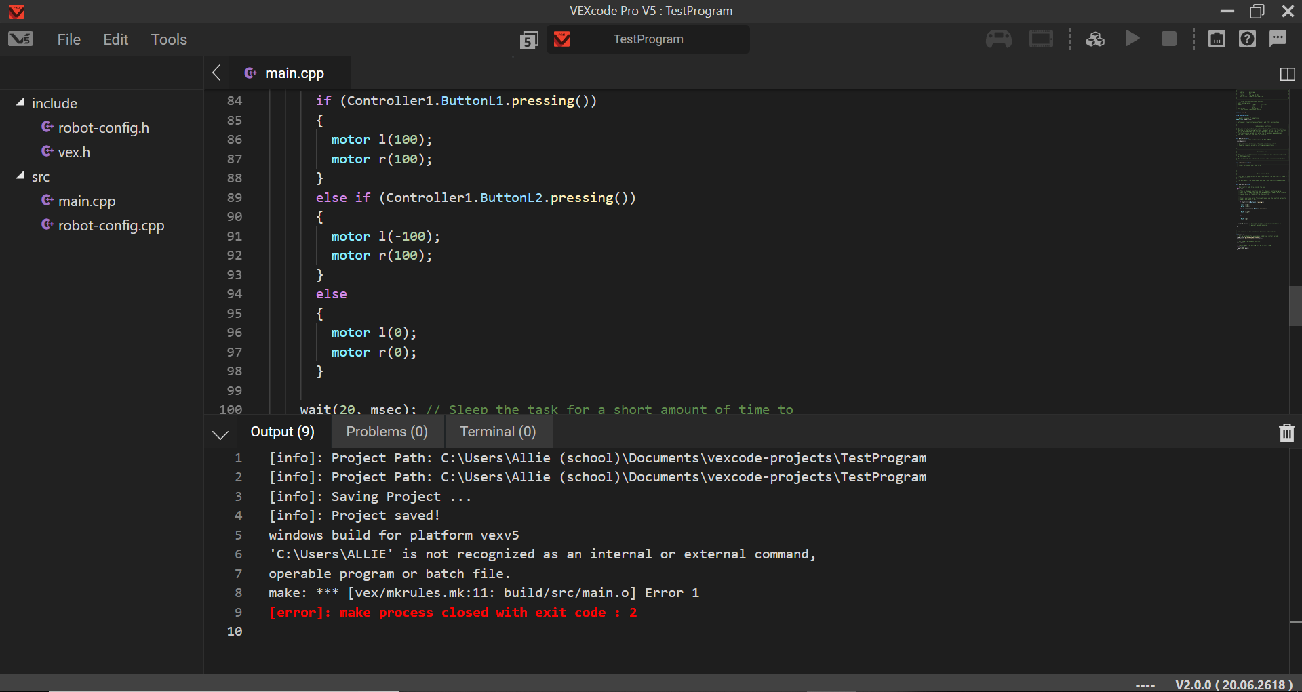Viewport: 1302px width, 692px height.
Task: Click the TestProgram project name field
Action: click(x=648, y=39)
